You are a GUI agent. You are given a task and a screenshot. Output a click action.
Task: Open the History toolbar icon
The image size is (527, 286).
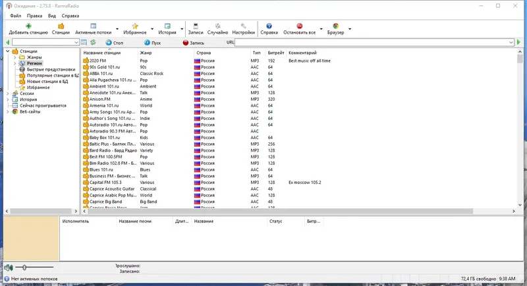[167, 26]
